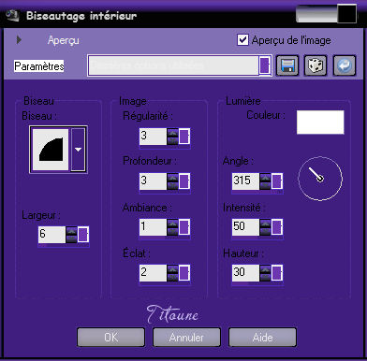Increase Profondeur with the up arrow

172,178
